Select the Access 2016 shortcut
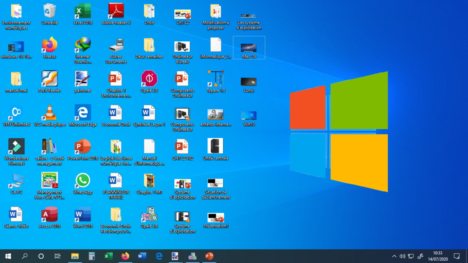Screen dimensions: 468x263 click(50, 218)
